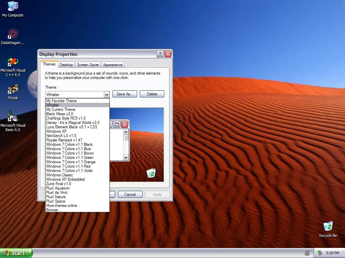
Task: Select the DataWagon shortcut icon
Action: 13,37
